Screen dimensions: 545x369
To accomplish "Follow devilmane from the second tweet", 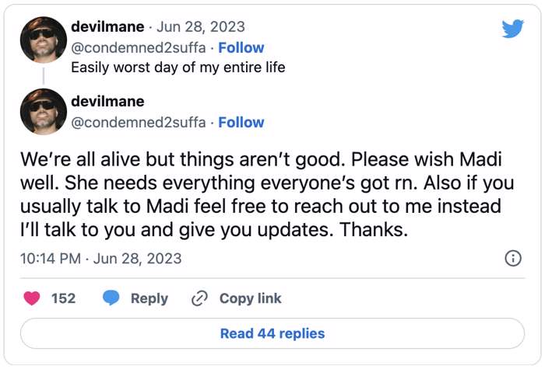I will click(x=241, y=123).
